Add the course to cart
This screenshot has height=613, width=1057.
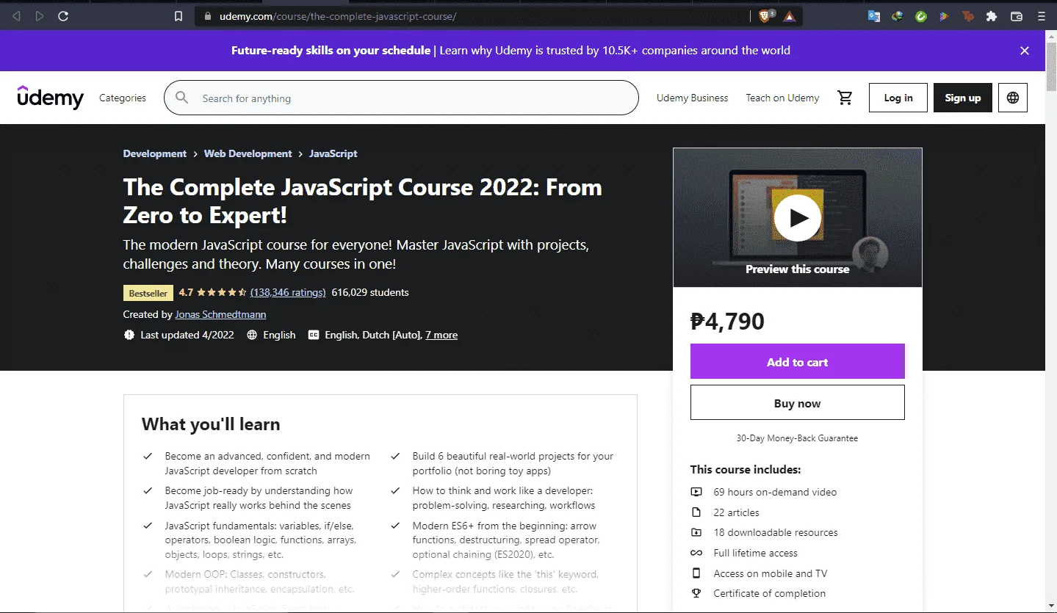pyautogui.click(x=797, y=362)
